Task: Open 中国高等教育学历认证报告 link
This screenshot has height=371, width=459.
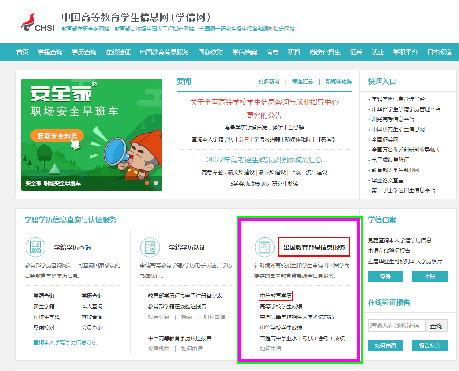Action: [180, 338]
